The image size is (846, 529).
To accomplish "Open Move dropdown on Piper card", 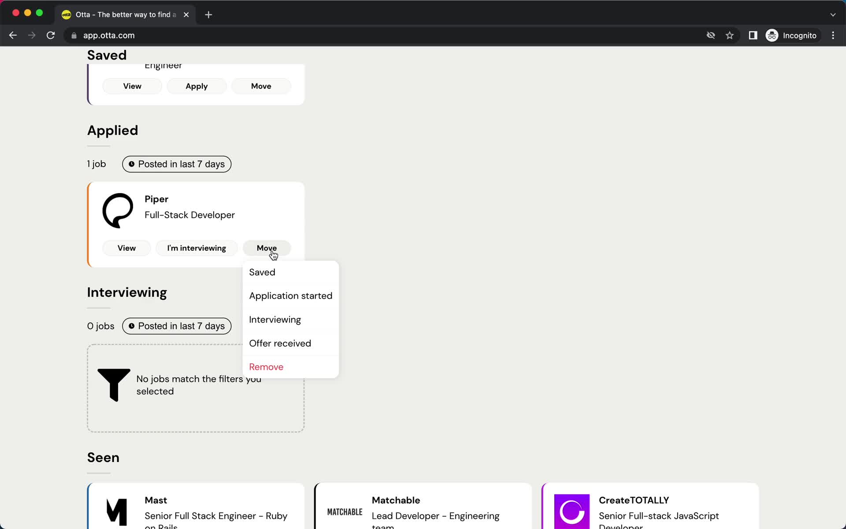I will [x=267, y=248].
